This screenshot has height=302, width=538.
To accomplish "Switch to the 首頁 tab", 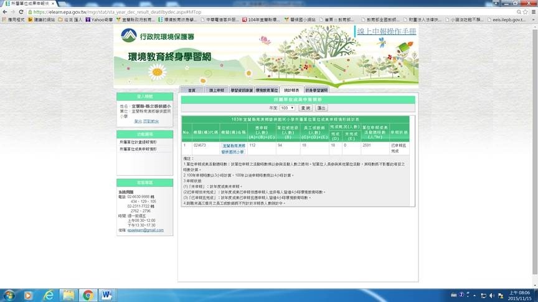I will pyautogui.click(x=191, y=90).
